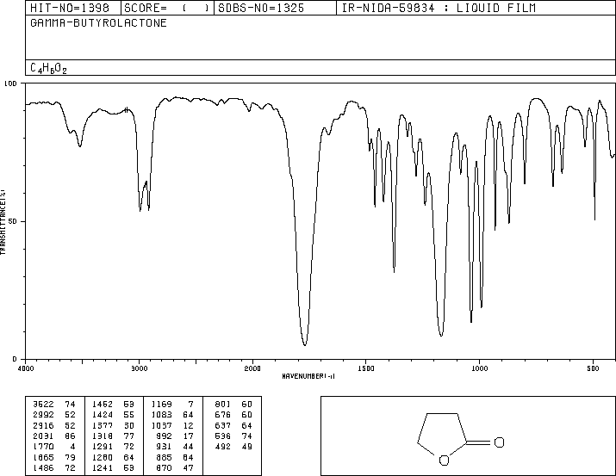This screenshot has width=616, height=476.
Task: Select the 992 peak table entry
Action: click(175, 436)
